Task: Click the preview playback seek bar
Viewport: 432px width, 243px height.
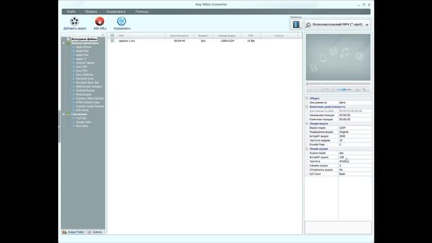Action: point(338,84)
